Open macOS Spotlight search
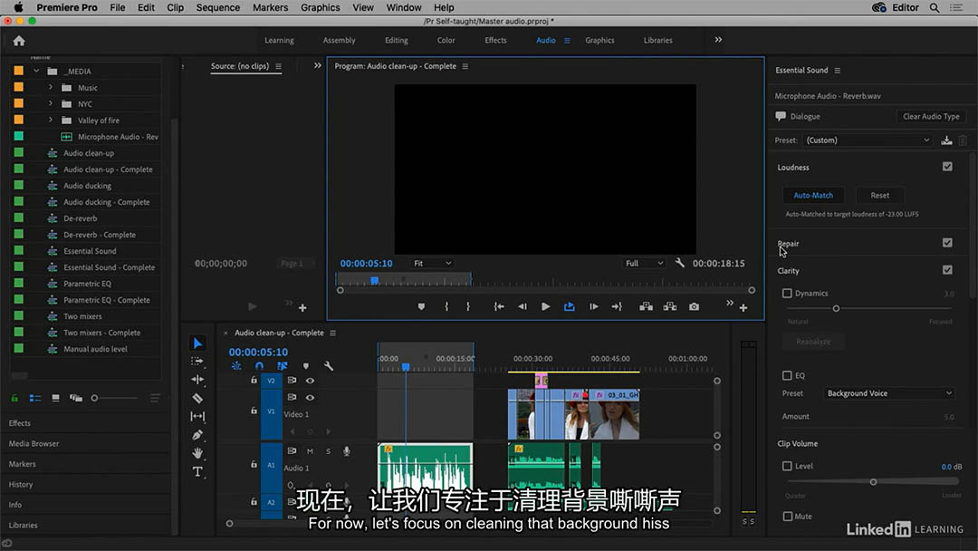This screenshot has width=978, height=551. tap(935, 7)
